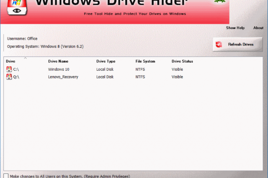Click the Windows 10 drive name

[x=59, y=69]
